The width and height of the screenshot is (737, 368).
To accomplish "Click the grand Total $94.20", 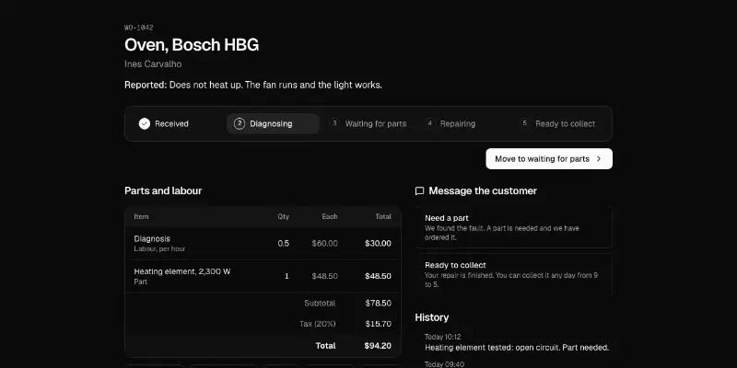I will pyautogui.click(x=378, y=346).
